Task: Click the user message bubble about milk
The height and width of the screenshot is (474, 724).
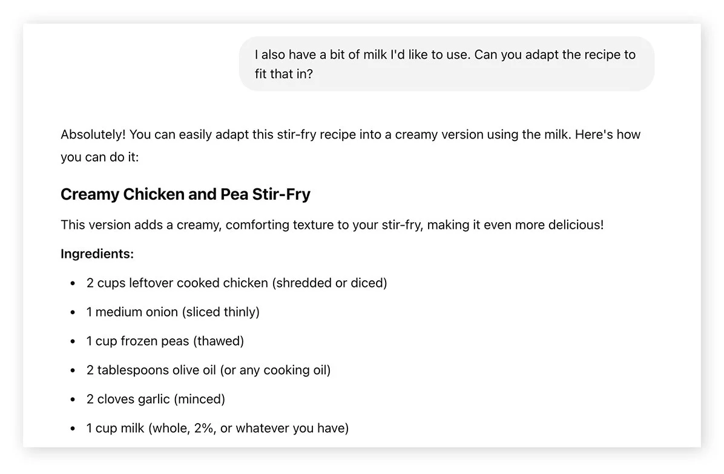Action: 446,64
